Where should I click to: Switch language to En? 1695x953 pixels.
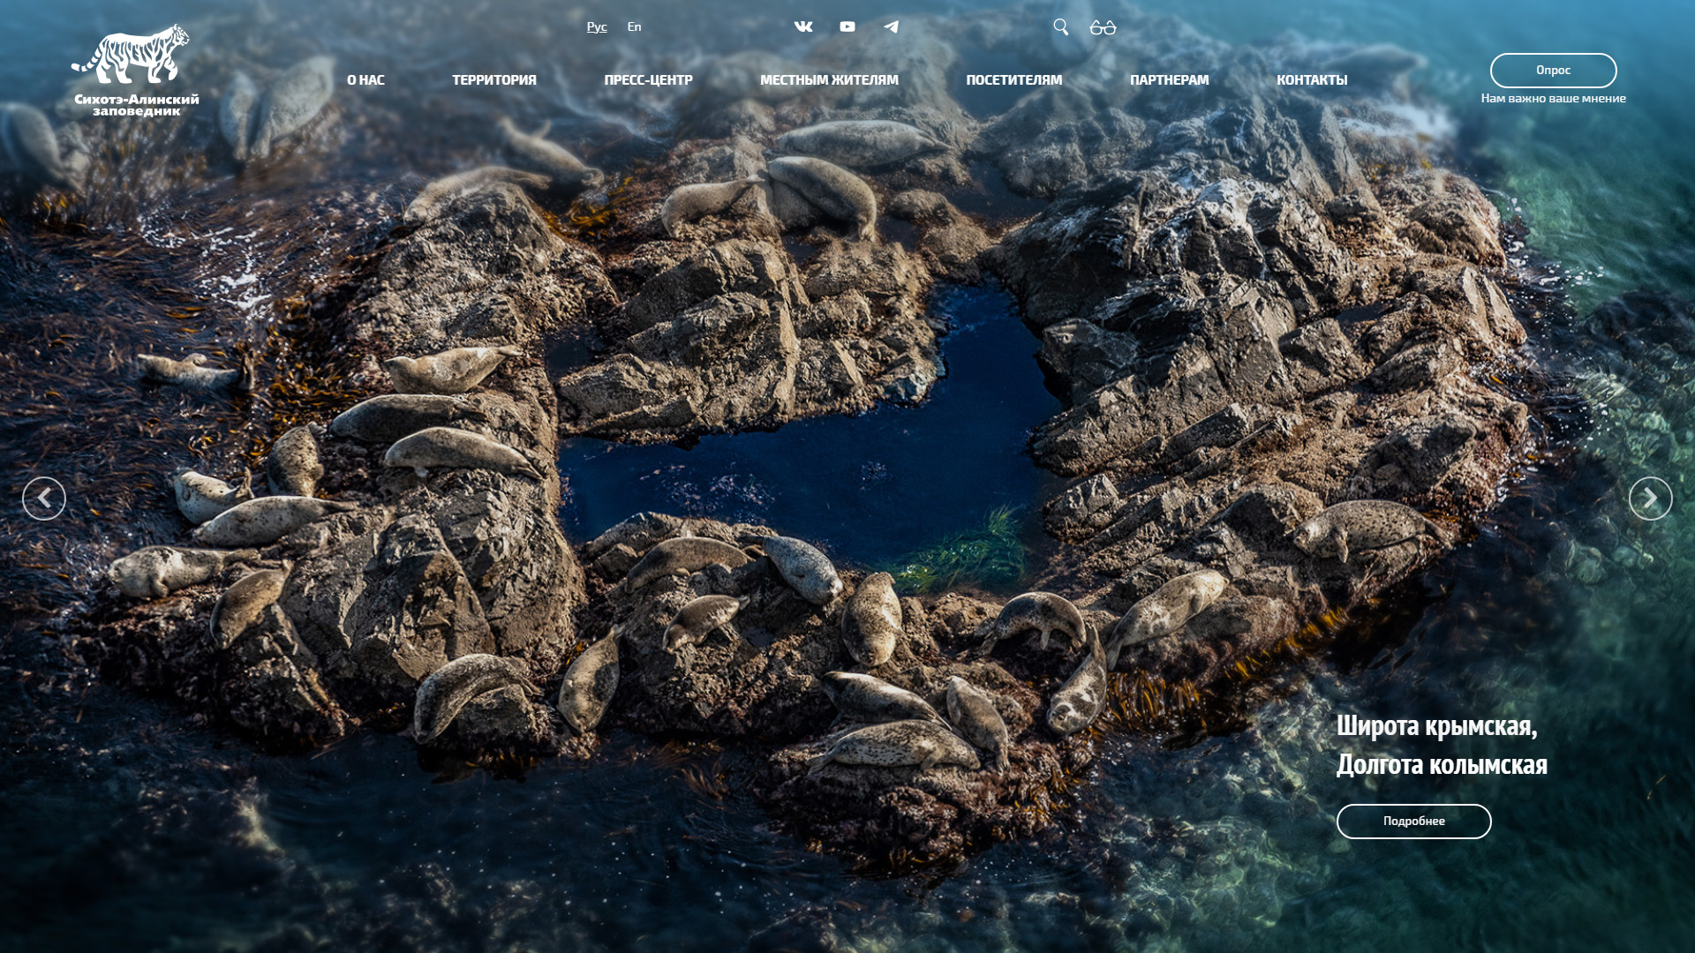coord(634,27)
